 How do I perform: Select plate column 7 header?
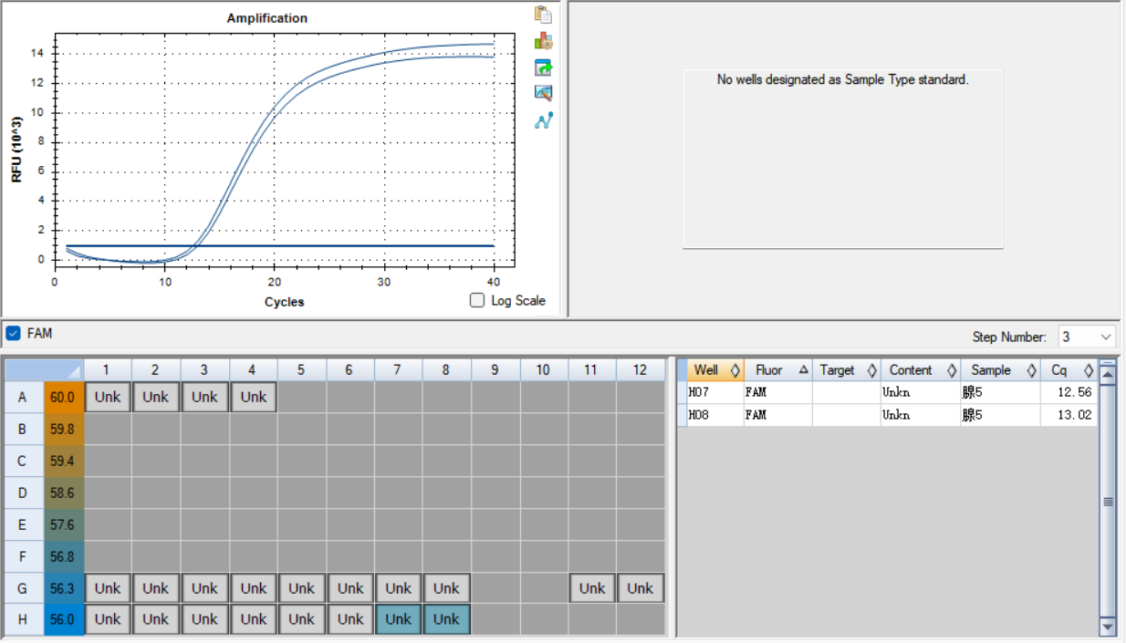click(398, 369)
